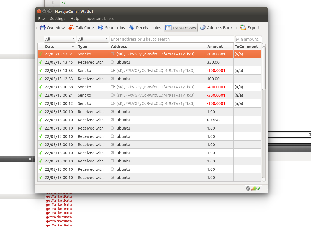This screenshot has width=311, height=227.
Task: Click the received icon beside ubuntu in 13:45 row
Action: tap(113, 62)
